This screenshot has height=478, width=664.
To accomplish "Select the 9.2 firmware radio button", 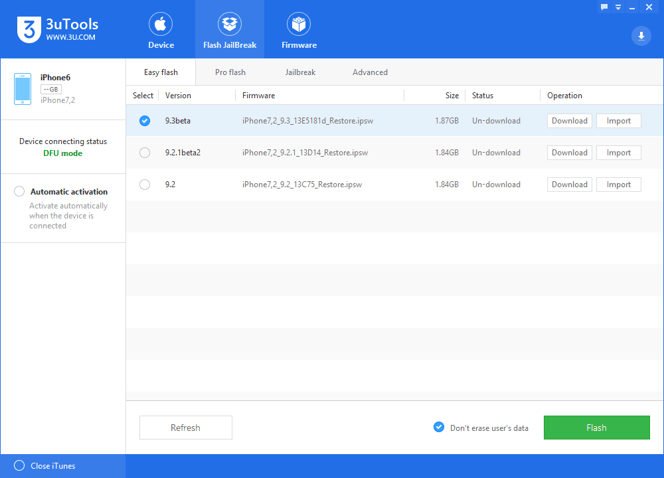I will (145, 185).
